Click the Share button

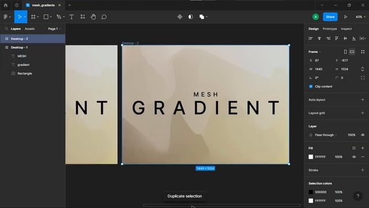tap(330, 17)
